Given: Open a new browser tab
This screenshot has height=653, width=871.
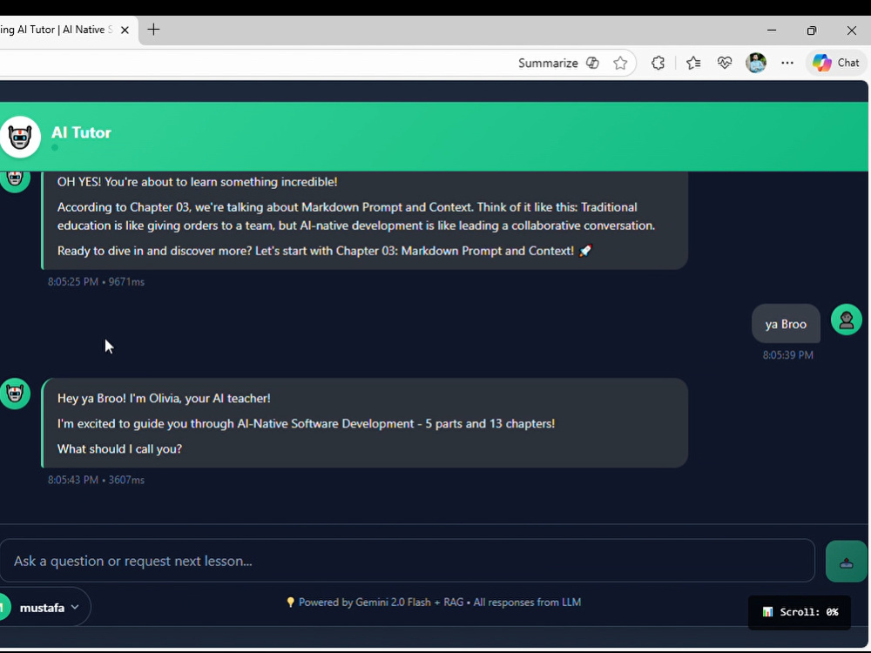Looking at the screenshot, I should [153, 30].
